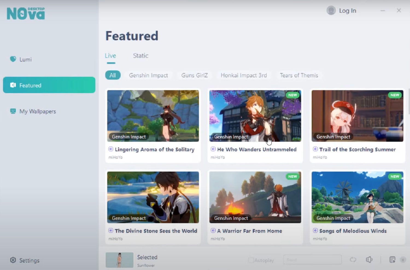The height and width of the screenshot is (270, 410).
Task: Switch to the Static tab
Action: pos(140,56)
